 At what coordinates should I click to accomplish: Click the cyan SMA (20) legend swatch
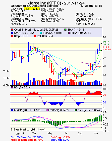[x=41, y=33]
